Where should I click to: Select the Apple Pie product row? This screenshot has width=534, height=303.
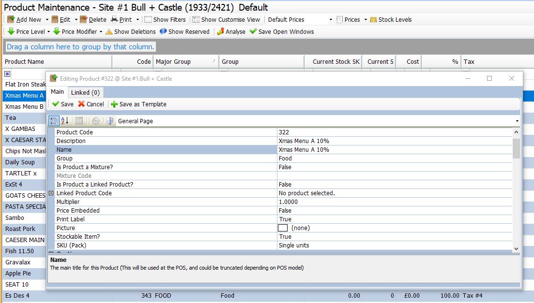click(24, 274)
